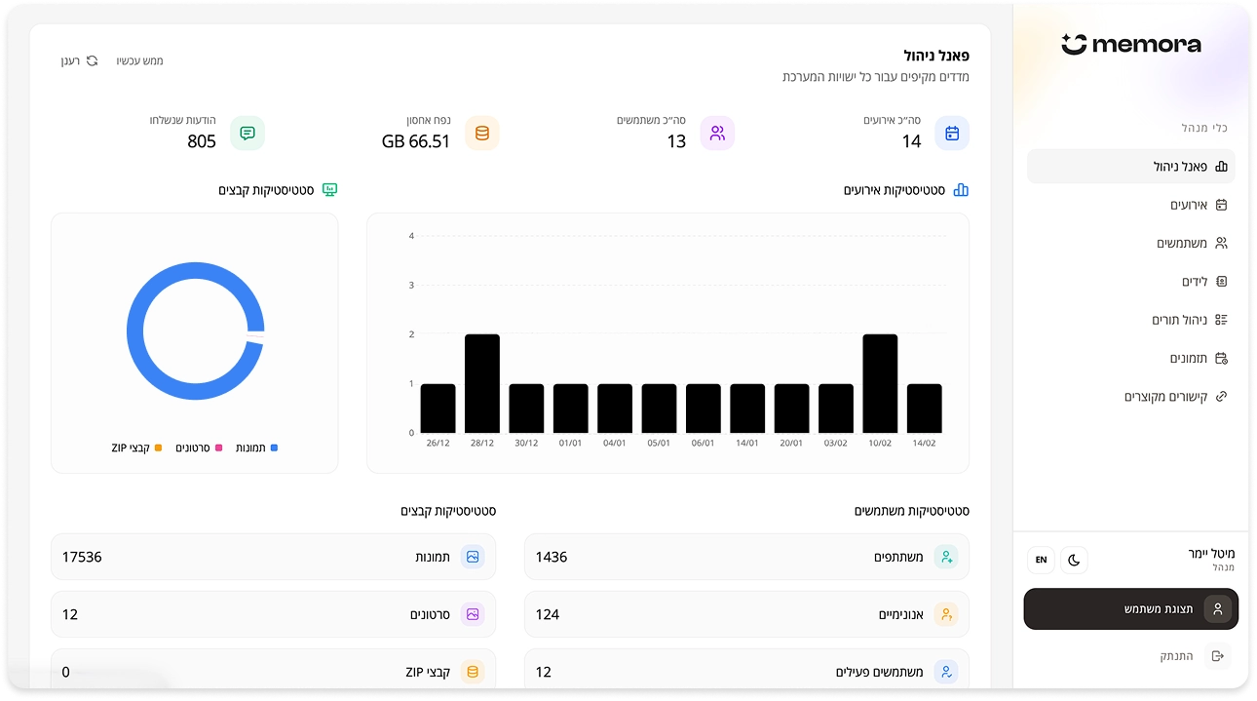1257x701 pixels.
Task: Click the ממש עכשיו text link
Action: [x=140, y=60]
